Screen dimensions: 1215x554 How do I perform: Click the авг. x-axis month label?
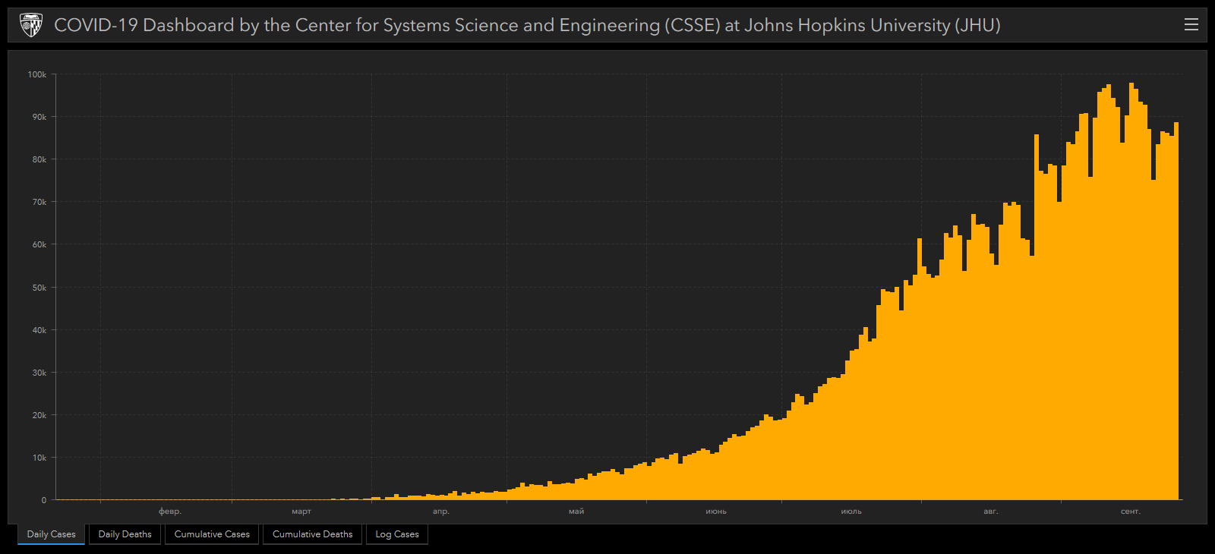tap(991, 512)
